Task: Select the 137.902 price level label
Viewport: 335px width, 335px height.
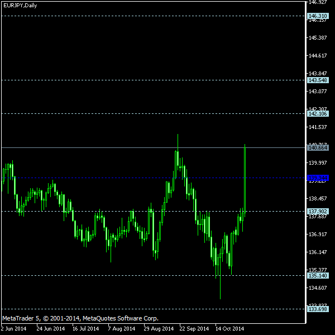Action: click(x=318, y=211)
